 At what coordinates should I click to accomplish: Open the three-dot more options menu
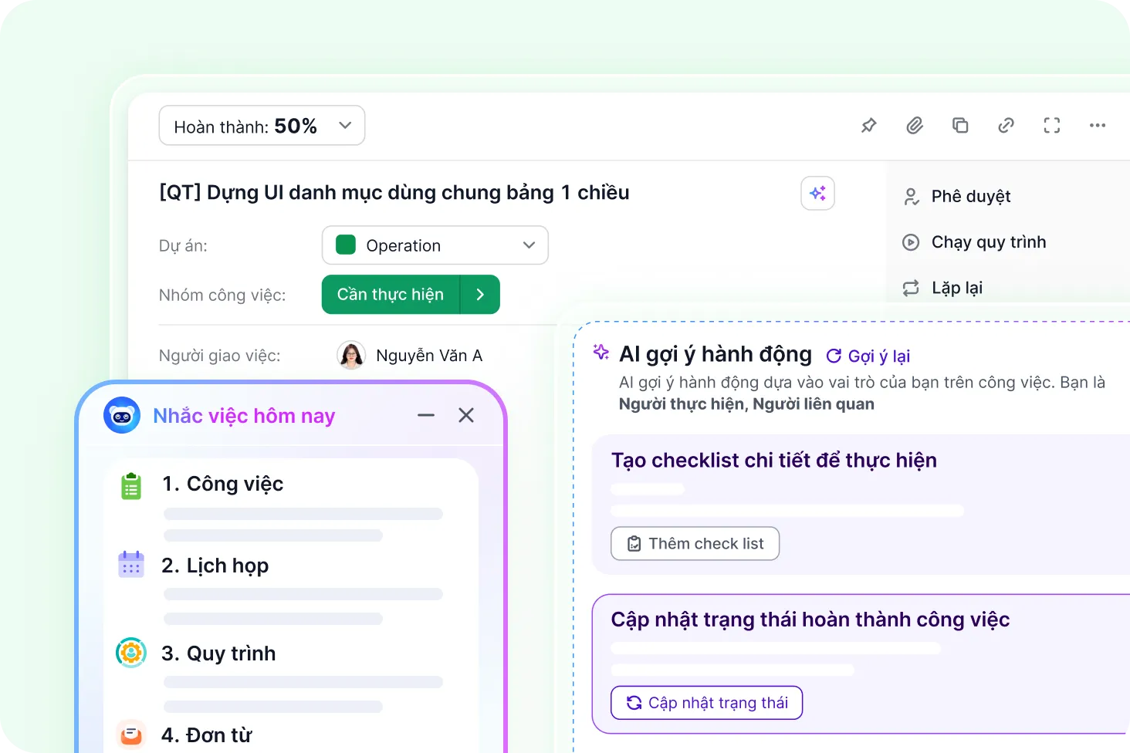[x=1098, y=125]
